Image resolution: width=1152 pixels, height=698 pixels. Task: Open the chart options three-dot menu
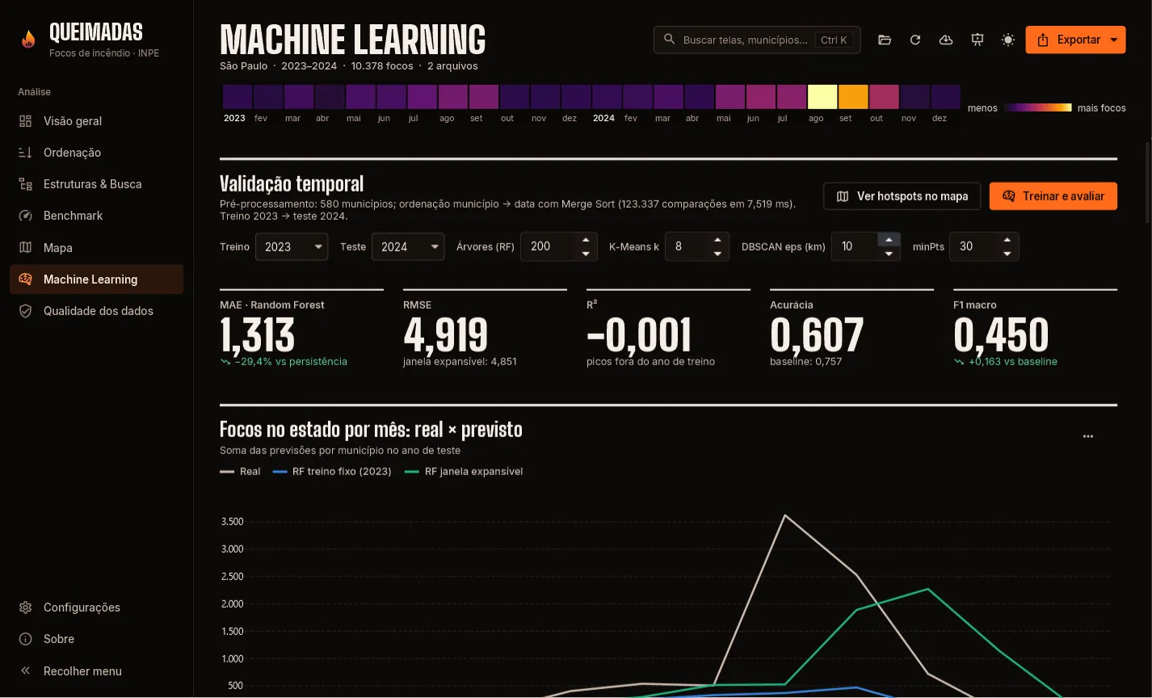pos(1088,436)
